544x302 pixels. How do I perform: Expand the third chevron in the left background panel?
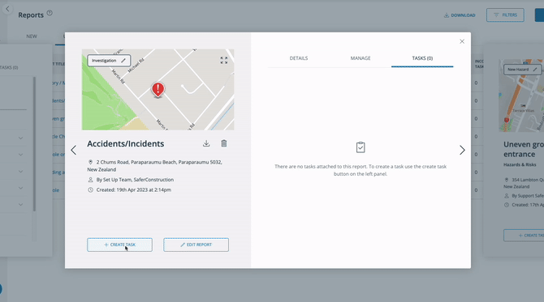21,171
